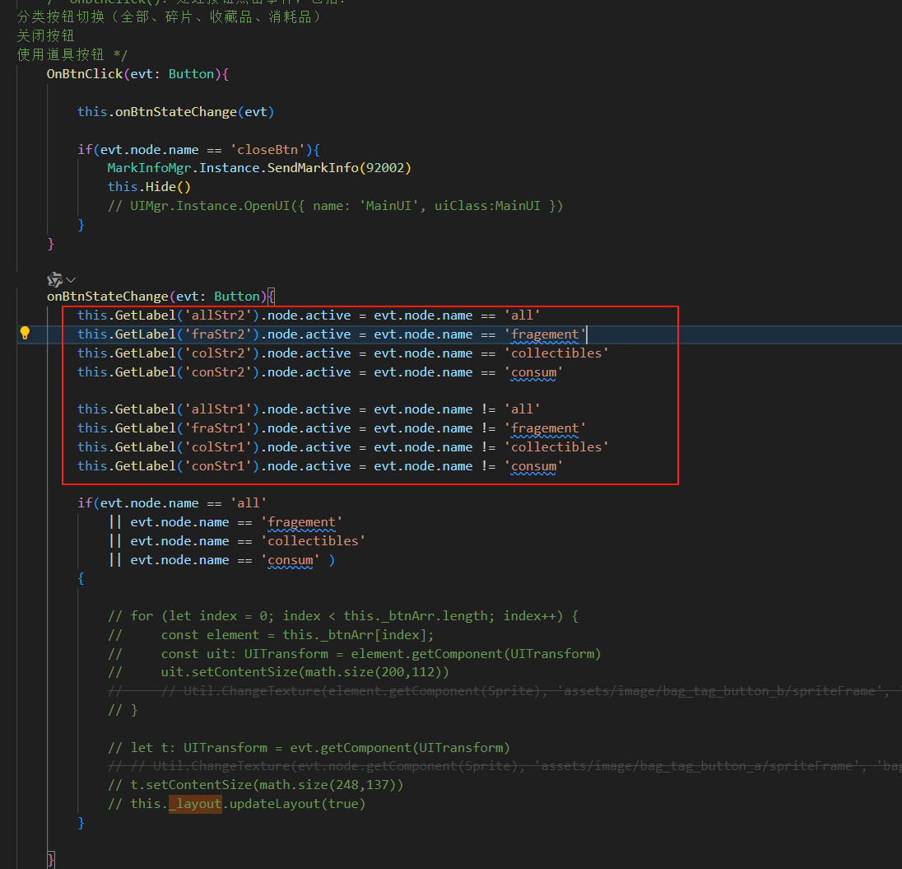Click the commented UIMgr.Instance.OpenUI line
The image size is (902, 869).
pyautogui.click(x=336, y=206)
